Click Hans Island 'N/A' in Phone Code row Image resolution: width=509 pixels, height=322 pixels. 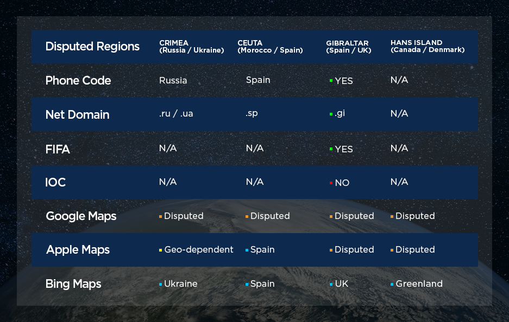[399, 80]
